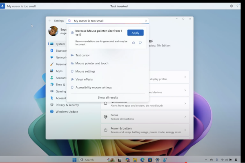Image resolution: width=245 pixels, height=163 pixels.
Task: Apply the mouse pointer size recommendation
Action: (135, 33)
